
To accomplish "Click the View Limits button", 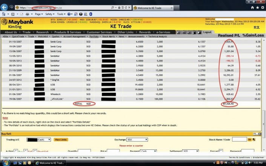I will click(61, 140).
